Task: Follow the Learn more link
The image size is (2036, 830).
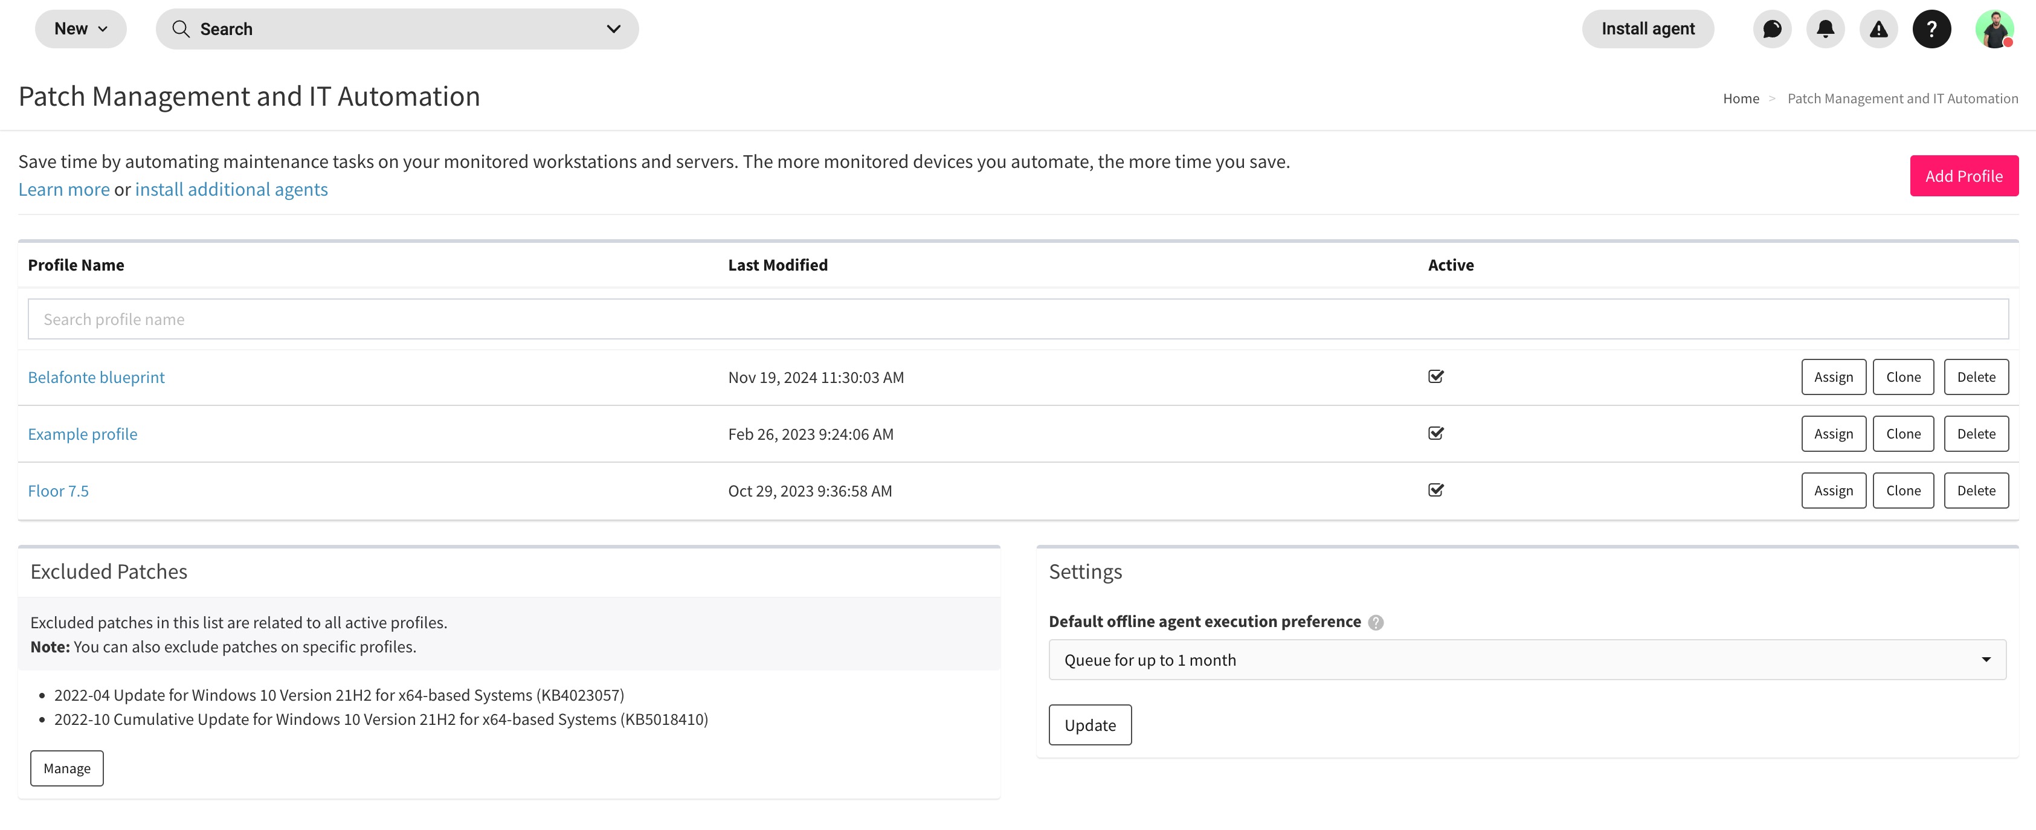Action: [64, 190]
